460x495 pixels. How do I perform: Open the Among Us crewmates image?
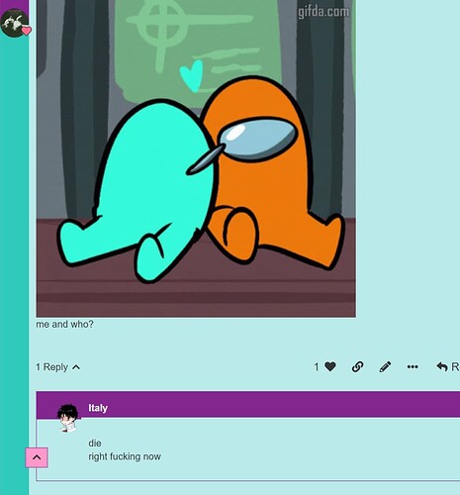pos(196,158)
